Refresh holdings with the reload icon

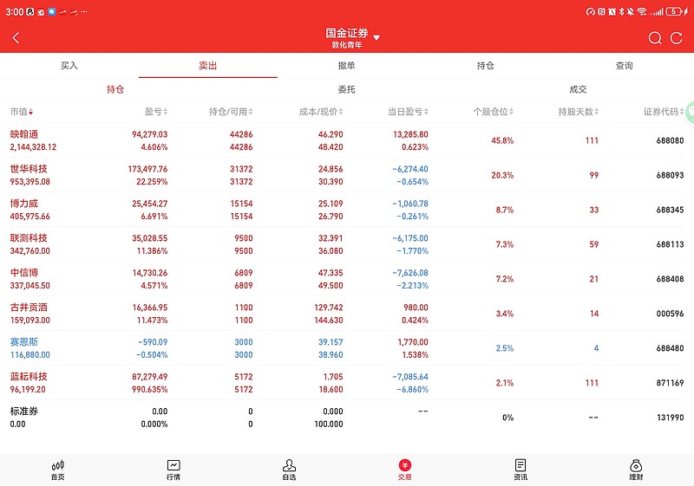tap(677, 38)
